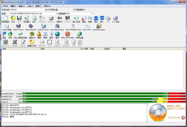
Task: Click the 联系 contact icon
Action: point(51,35)
